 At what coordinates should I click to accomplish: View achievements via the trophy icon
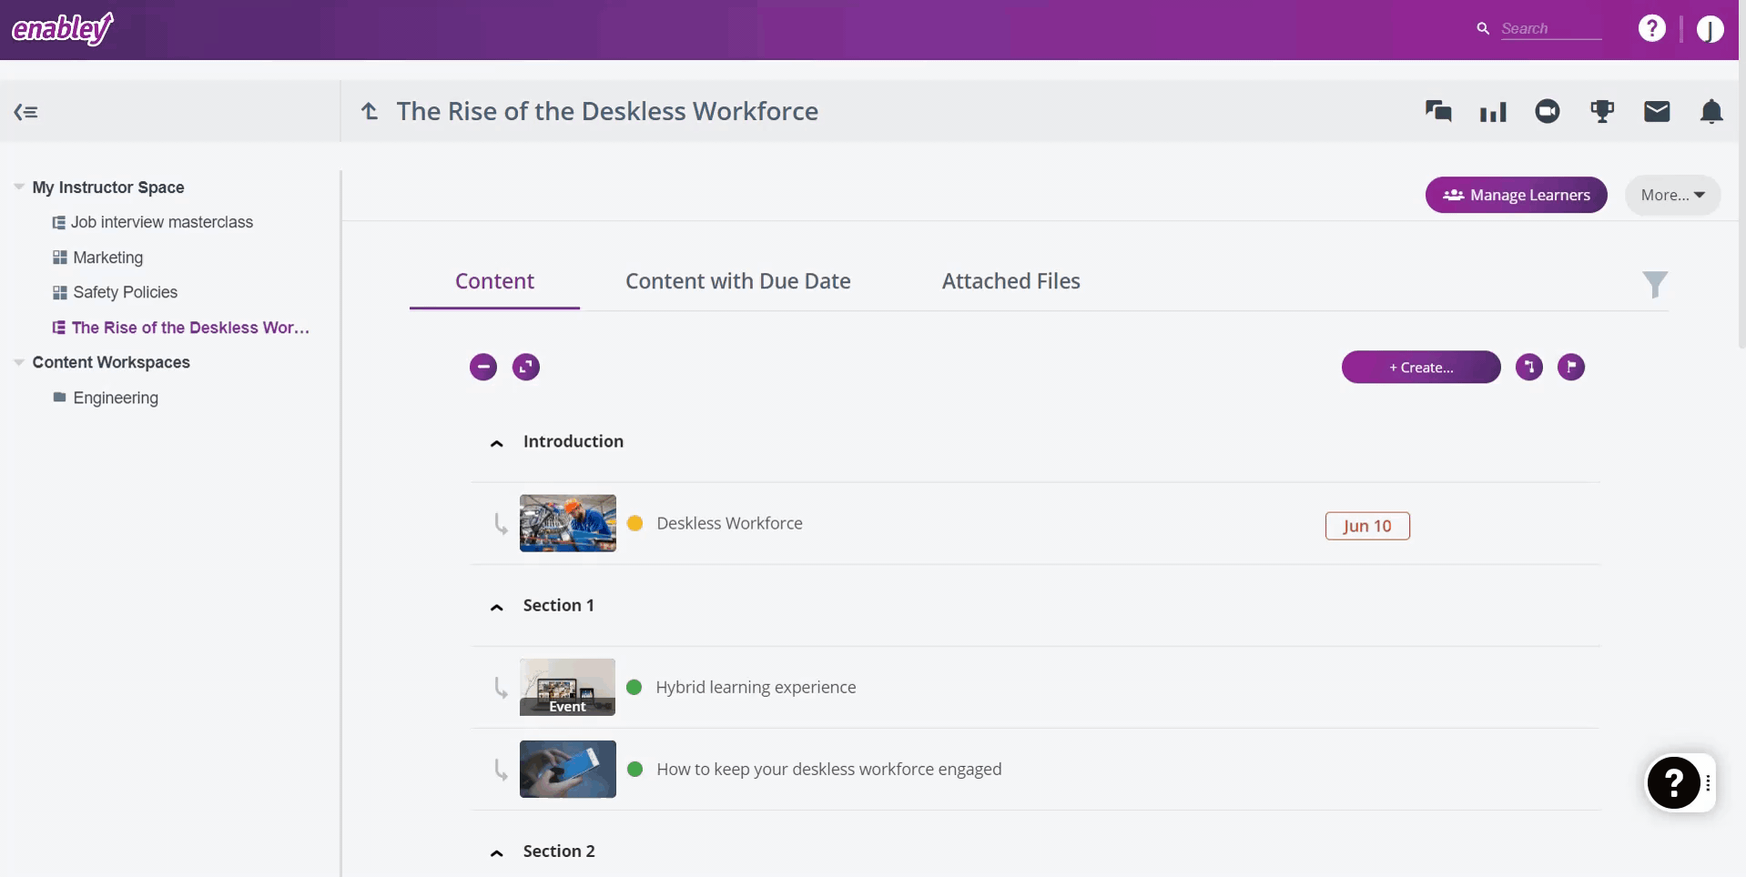click(x=1602, y=111)
